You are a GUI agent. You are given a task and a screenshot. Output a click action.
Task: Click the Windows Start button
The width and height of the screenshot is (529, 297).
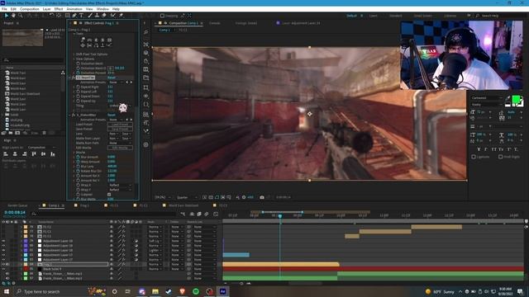pyautogui.click(x=7, y=291)
